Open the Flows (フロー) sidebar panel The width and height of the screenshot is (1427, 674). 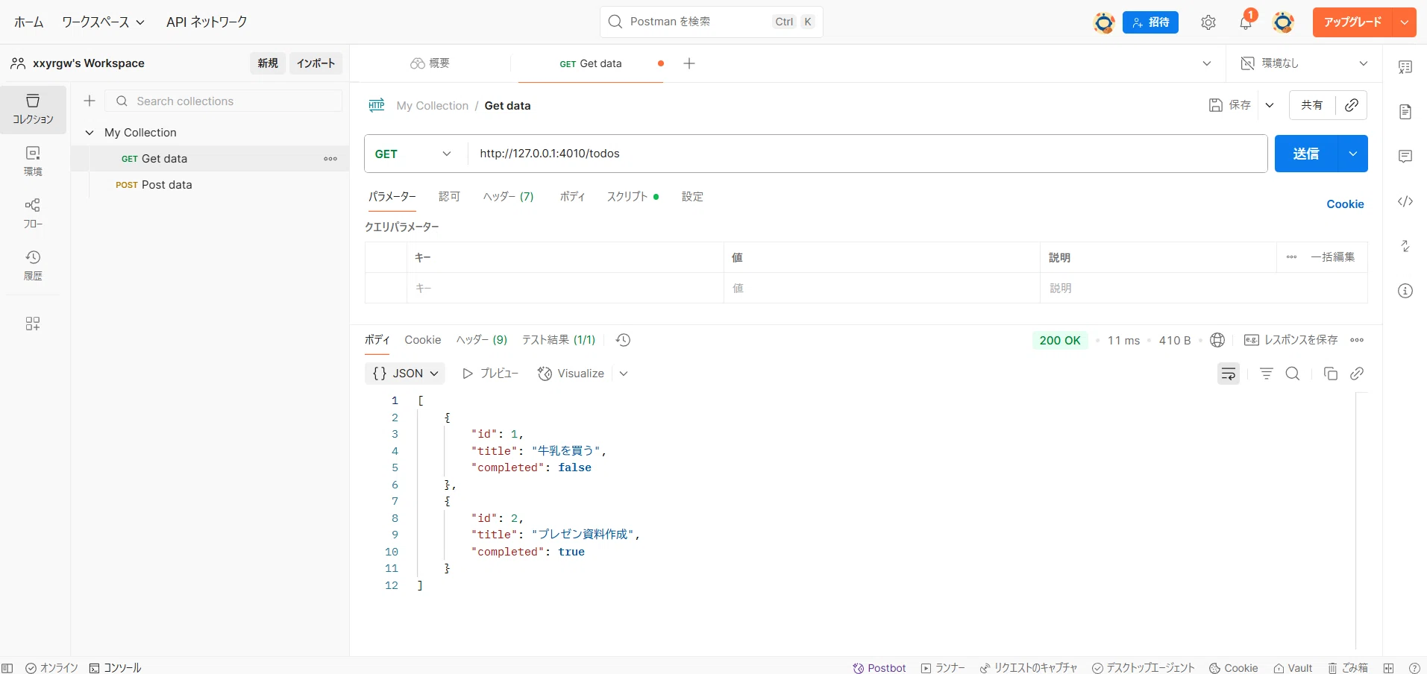tap(33, 213)
